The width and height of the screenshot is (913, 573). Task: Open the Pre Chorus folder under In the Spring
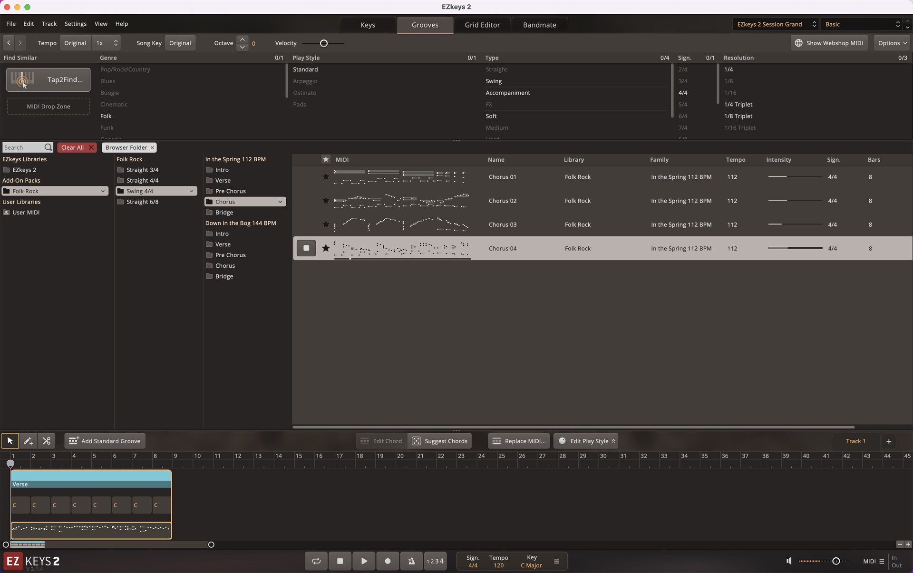pos(230,191)
